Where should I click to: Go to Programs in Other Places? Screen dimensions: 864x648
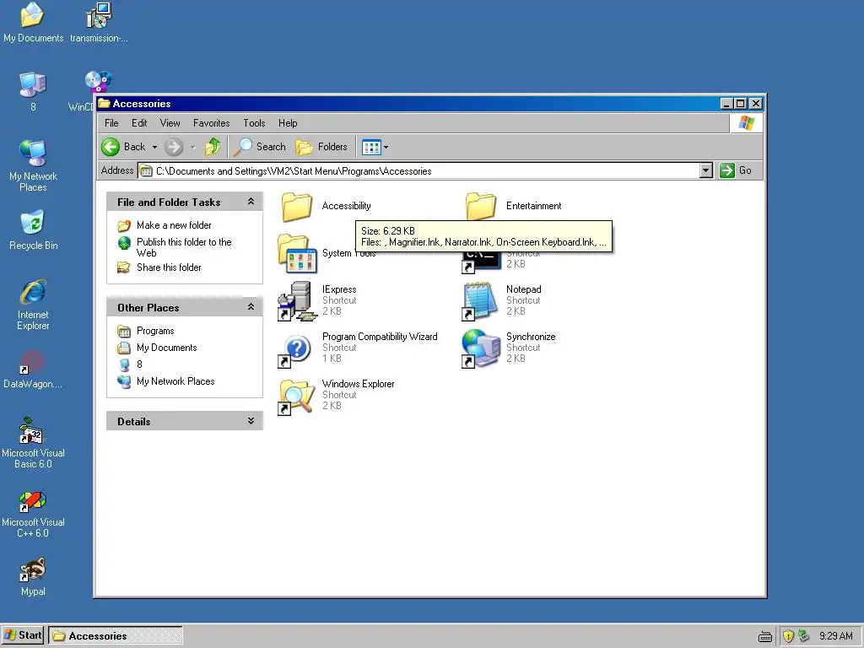click(155, 331)
